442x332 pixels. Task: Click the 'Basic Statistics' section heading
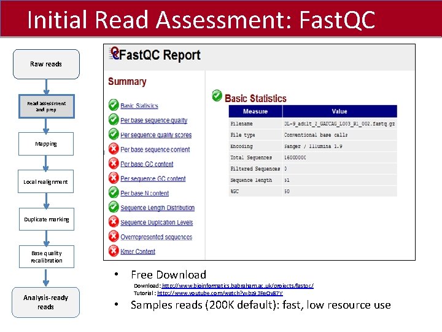(255, 98)
